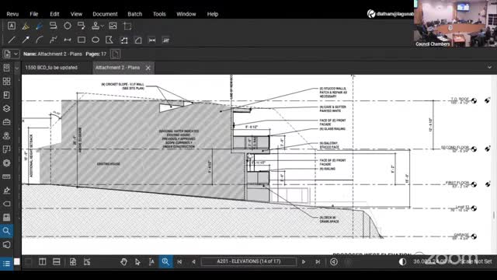Open the Layers panel
This screenshot has height=280, width=497.
click(x=7, y=109)
